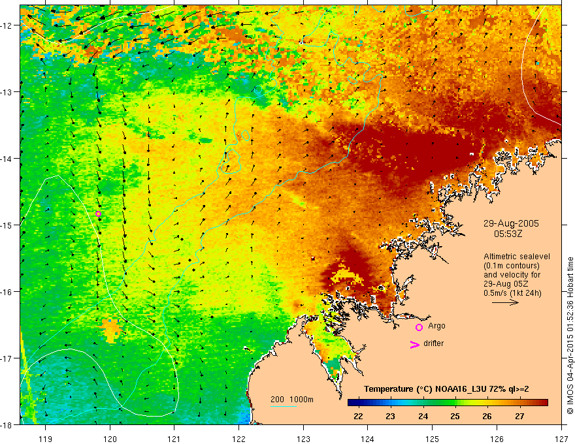Click the longitude axis label 120
This screenshot has width=575, height=444.
110,439
